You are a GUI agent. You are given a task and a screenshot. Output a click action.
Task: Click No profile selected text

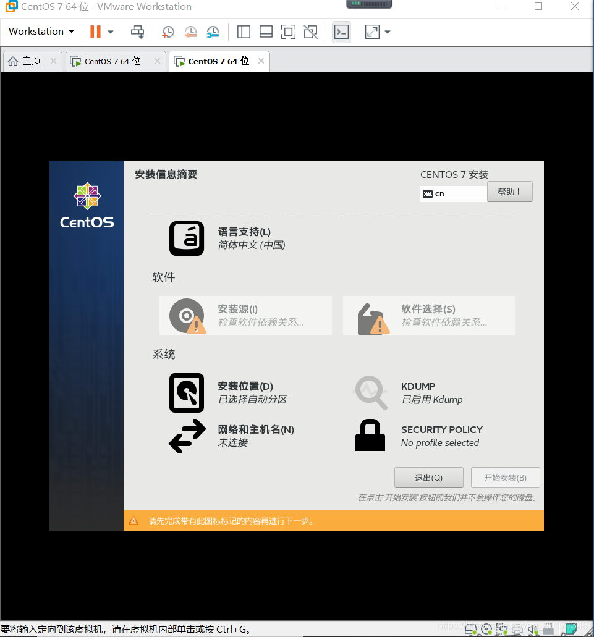[440, 443]
